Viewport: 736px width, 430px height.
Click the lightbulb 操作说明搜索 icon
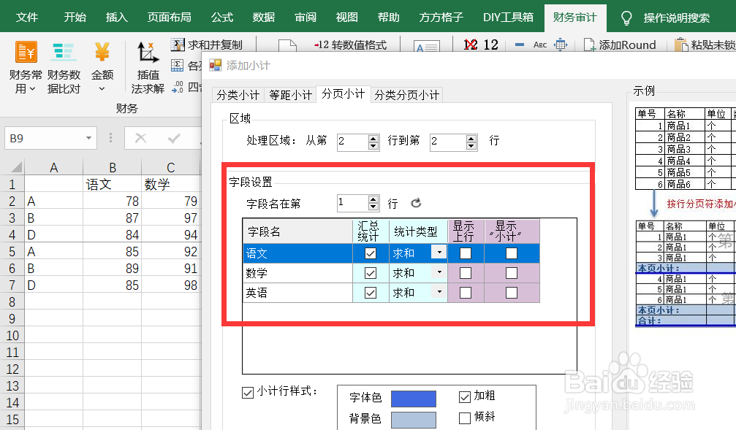point(626,18)
